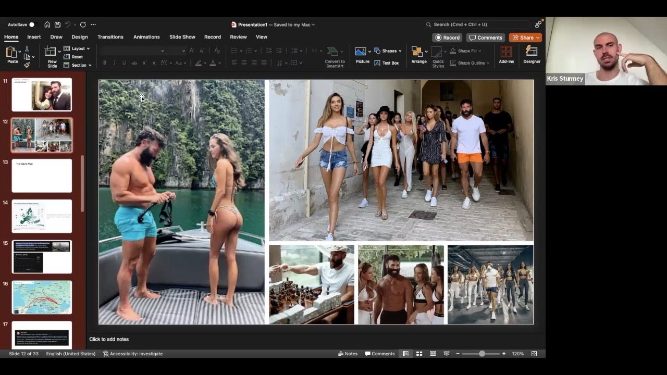Open the Section dropdown
Viewport: 667px width, 375px height.
[77, 65]
